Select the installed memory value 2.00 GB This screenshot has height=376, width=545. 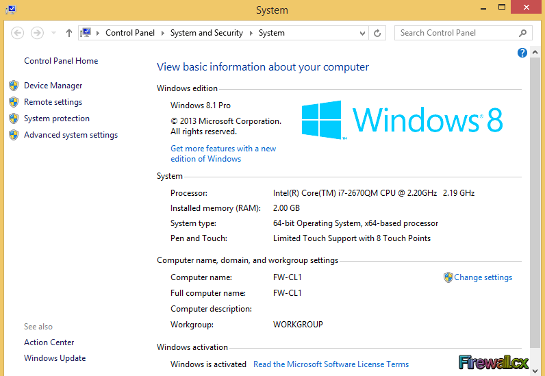click(x=286, y=208)
